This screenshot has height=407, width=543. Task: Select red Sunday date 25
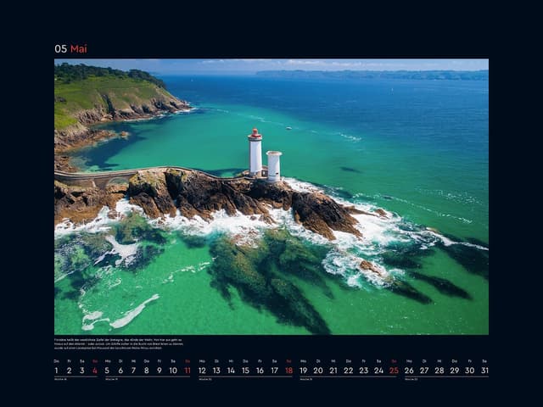pos(394,371)
